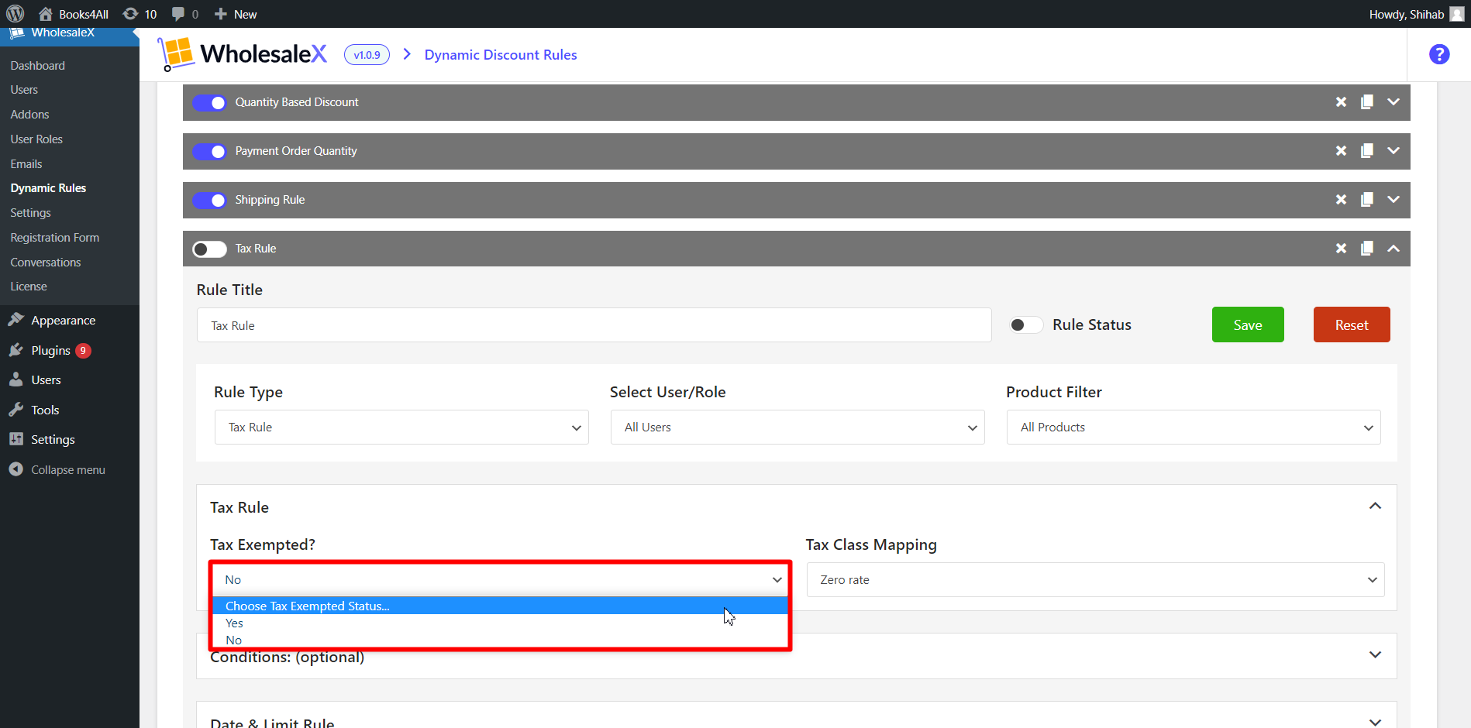Collapse the Tax Rule section chevron
This screenshot has width=1471, height=728.
pos(1375,507)
